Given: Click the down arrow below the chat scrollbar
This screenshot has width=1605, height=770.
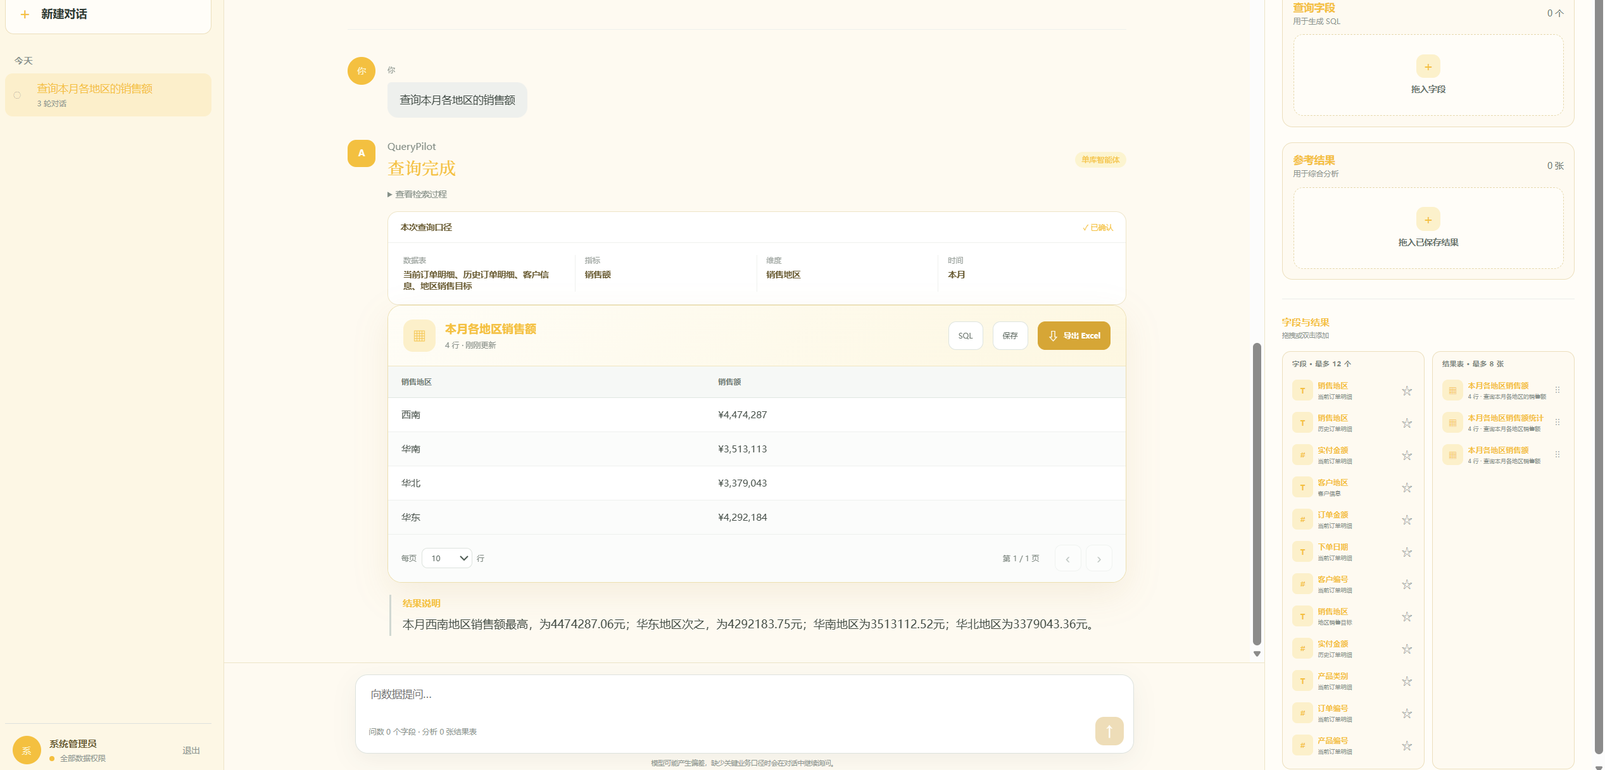Looking at the screenshot, I should pyautogui.click(x=1257, y=654).
